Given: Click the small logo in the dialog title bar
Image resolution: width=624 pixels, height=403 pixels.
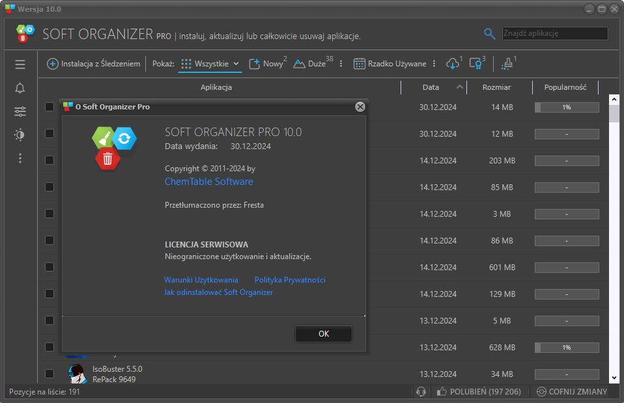Looking at the screenshot, I should [68, 107].
